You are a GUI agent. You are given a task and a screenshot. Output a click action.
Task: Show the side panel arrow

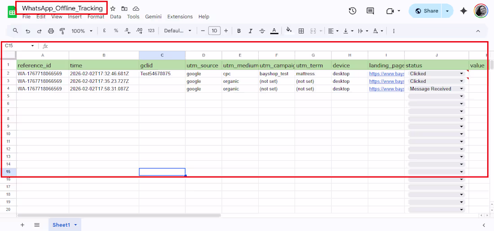(x=484, y=225)
